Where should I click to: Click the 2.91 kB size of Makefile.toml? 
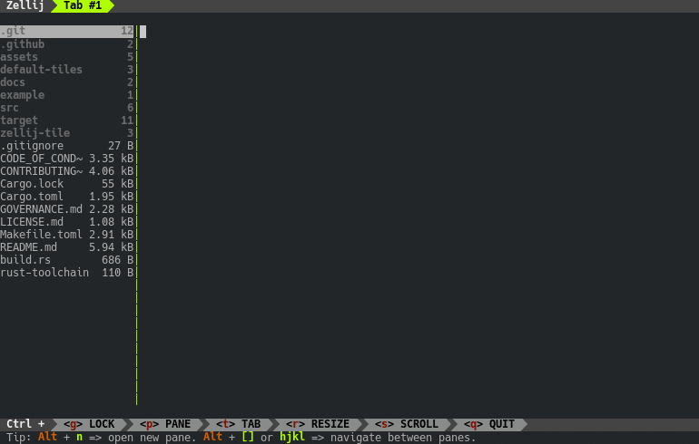pyautogui.click(x=111, y=235)
